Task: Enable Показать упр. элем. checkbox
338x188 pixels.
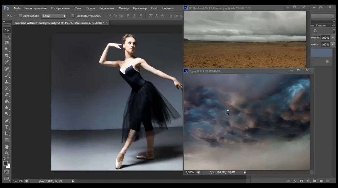Action: [73, 16]
